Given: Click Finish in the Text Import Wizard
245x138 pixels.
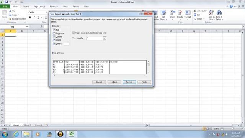Looking at the screenshot, I should (144, 82).
